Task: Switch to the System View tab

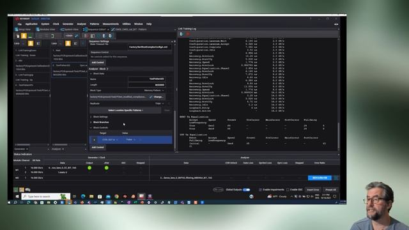Action: coord(70,29)
